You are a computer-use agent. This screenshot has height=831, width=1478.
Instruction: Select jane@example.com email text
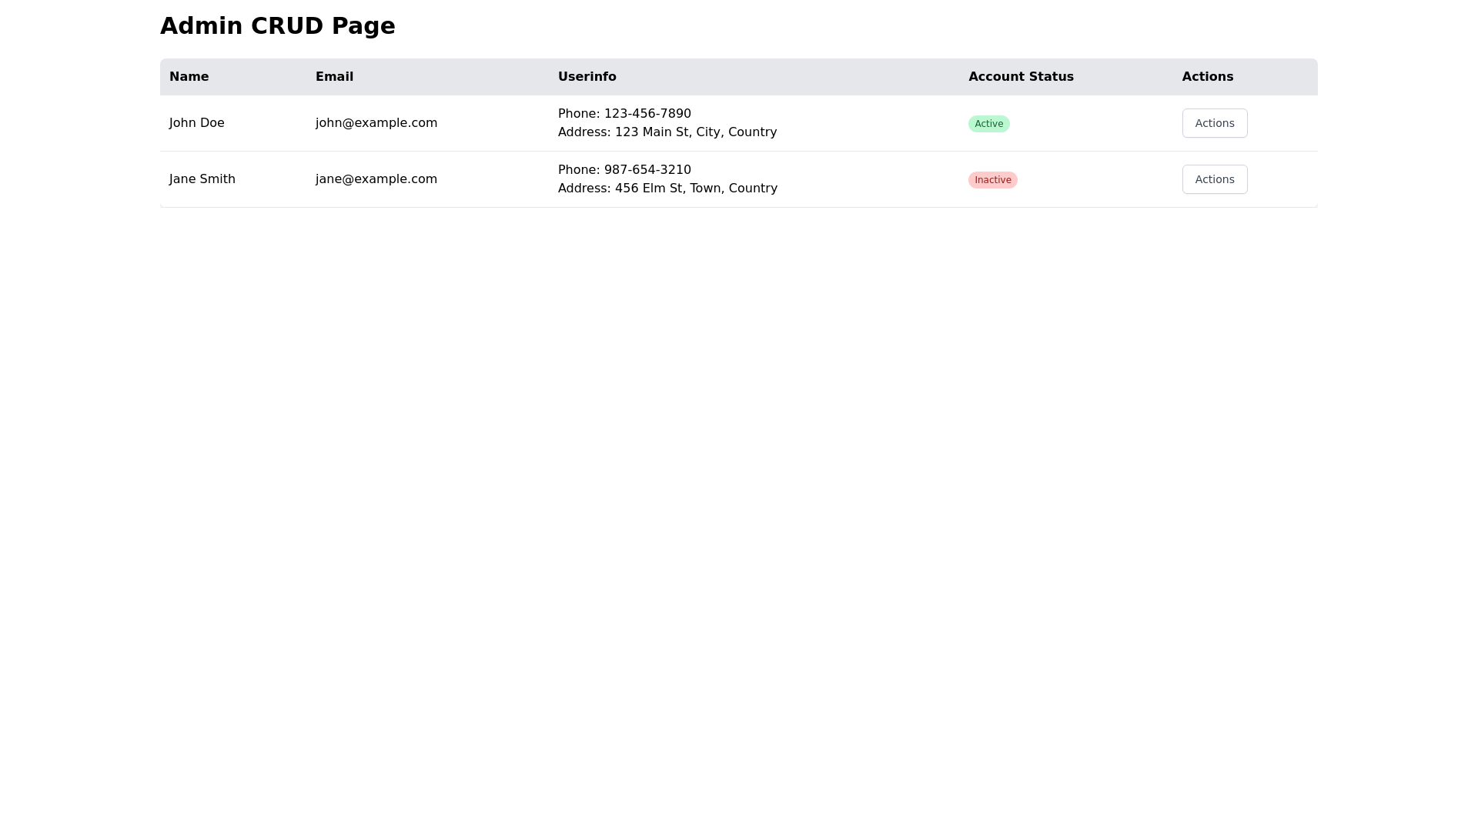376,179
